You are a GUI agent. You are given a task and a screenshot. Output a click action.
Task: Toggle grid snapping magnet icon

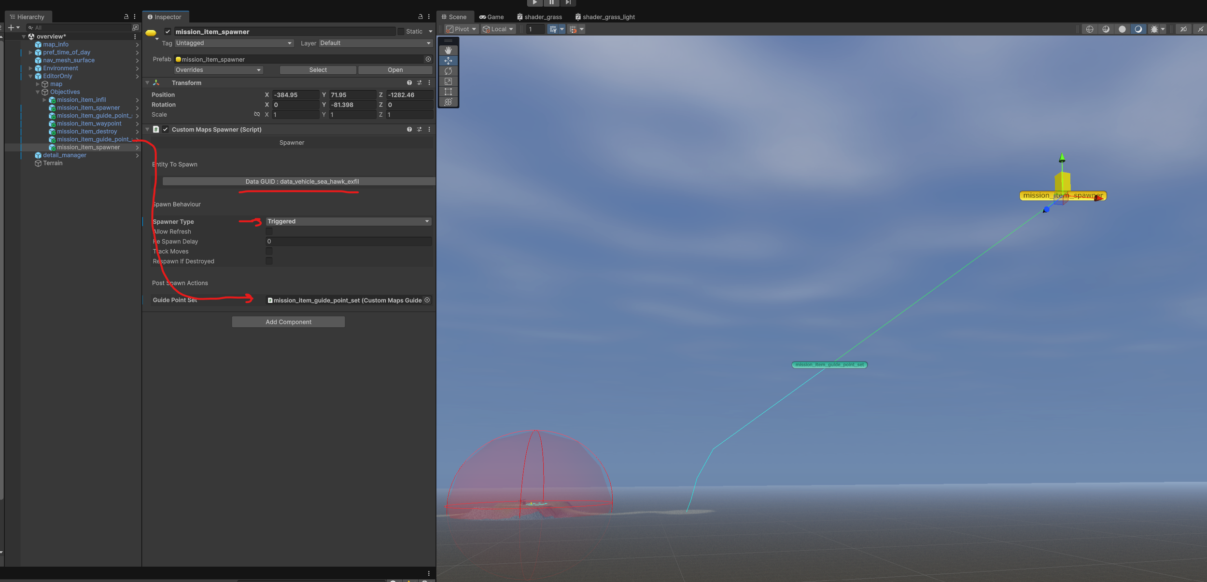click(573, 29)
